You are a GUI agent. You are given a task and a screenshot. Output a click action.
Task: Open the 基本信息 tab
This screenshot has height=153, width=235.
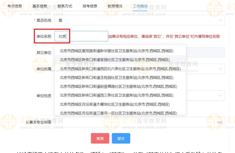(39, 6)
